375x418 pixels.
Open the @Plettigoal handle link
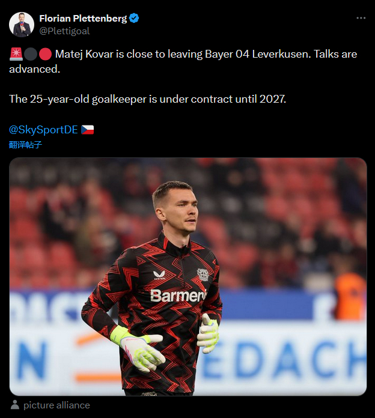tap(64, 31)
